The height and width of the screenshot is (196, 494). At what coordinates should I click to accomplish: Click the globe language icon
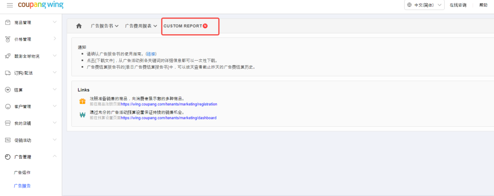coord(409,5)
